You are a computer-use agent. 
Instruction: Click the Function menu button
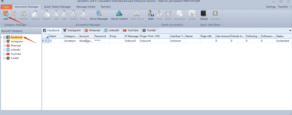tap(284, 7)
